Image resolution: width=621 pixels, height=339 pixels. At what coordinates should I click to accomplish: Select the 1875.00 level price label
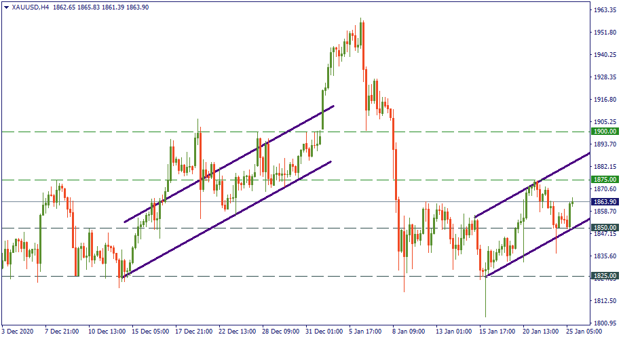pos(604,180)
